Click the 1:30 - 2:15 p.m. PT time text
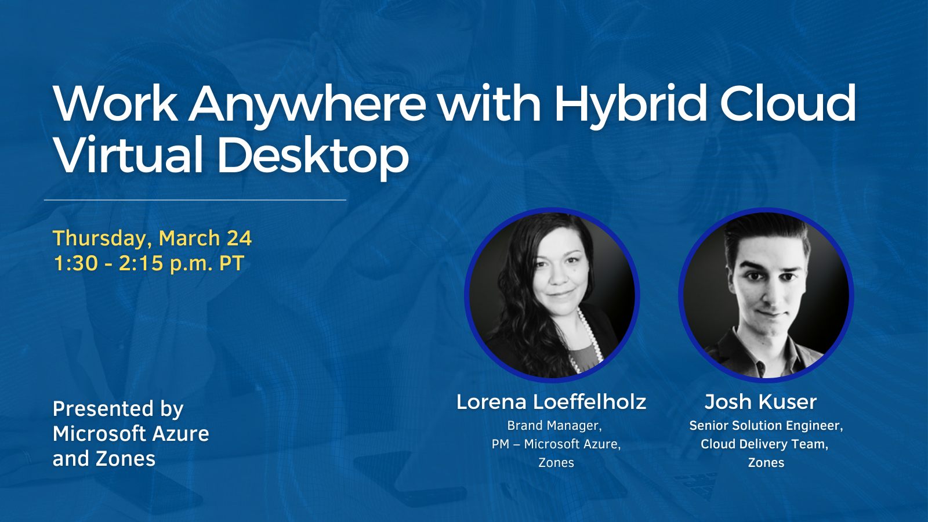Screen dimensions: 928x522 tap(148, 263)
